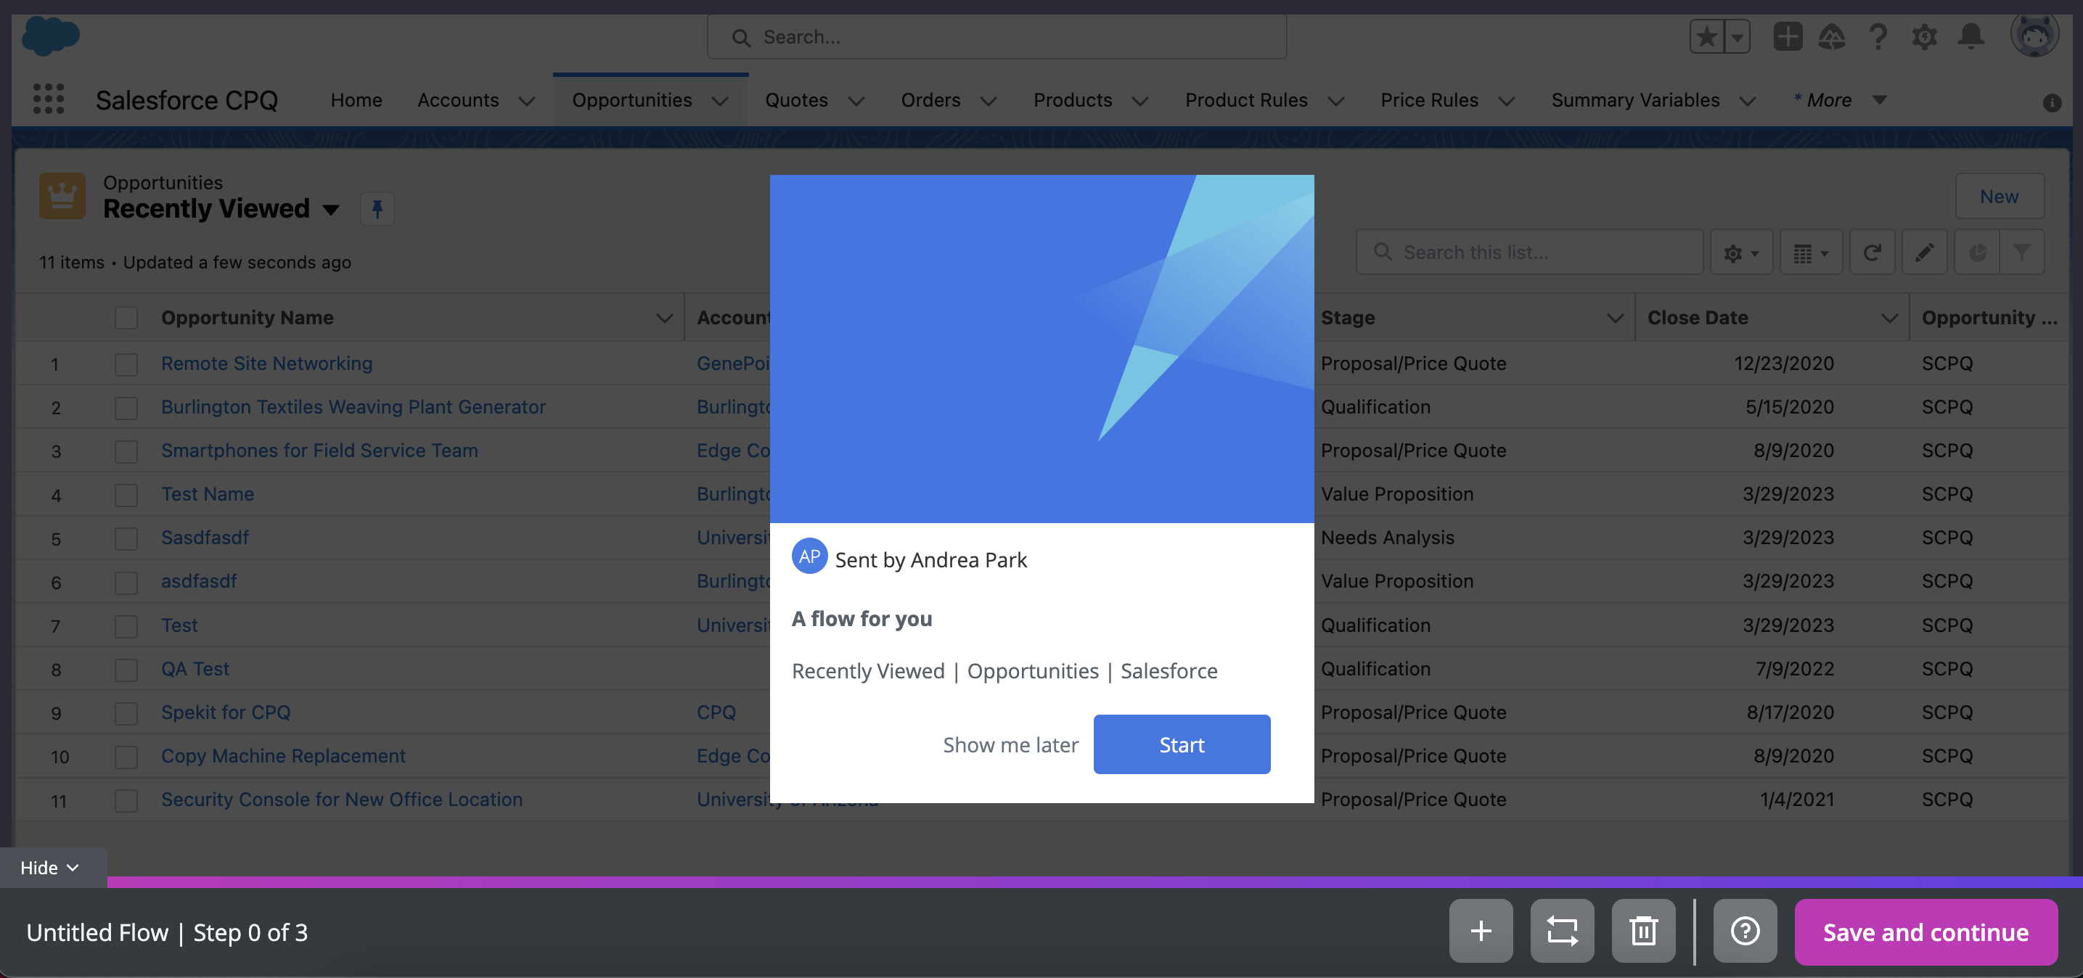Open the Display As table icon
This screenshot has width=2083, height=978.
pos(1812,253)
